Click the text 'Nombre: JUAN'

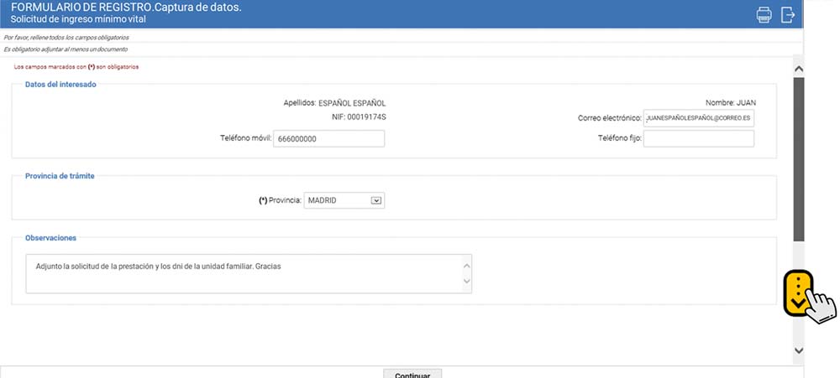731,102
